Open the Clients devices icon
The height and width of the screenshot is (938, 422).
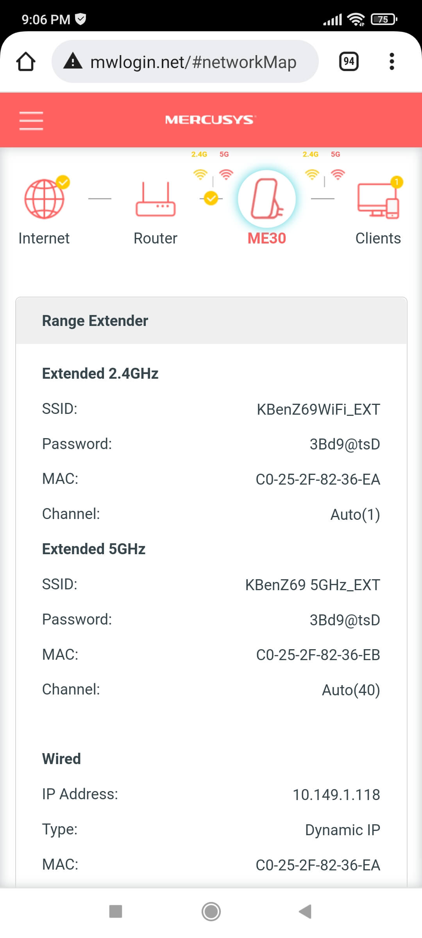coord(378,200)
